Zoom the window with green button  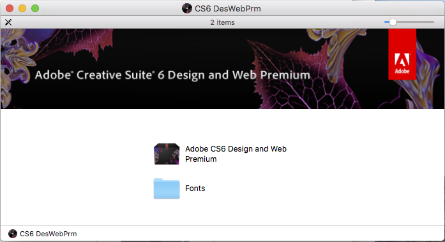coord(35,8)
